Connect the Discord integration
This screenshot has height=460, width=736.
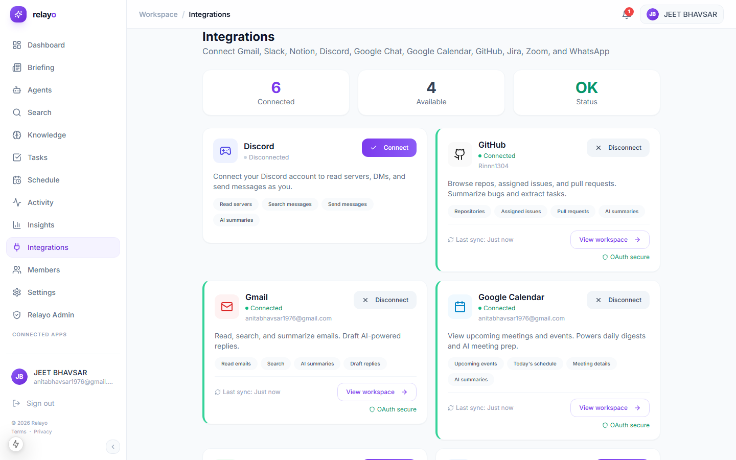pos(389,148)
